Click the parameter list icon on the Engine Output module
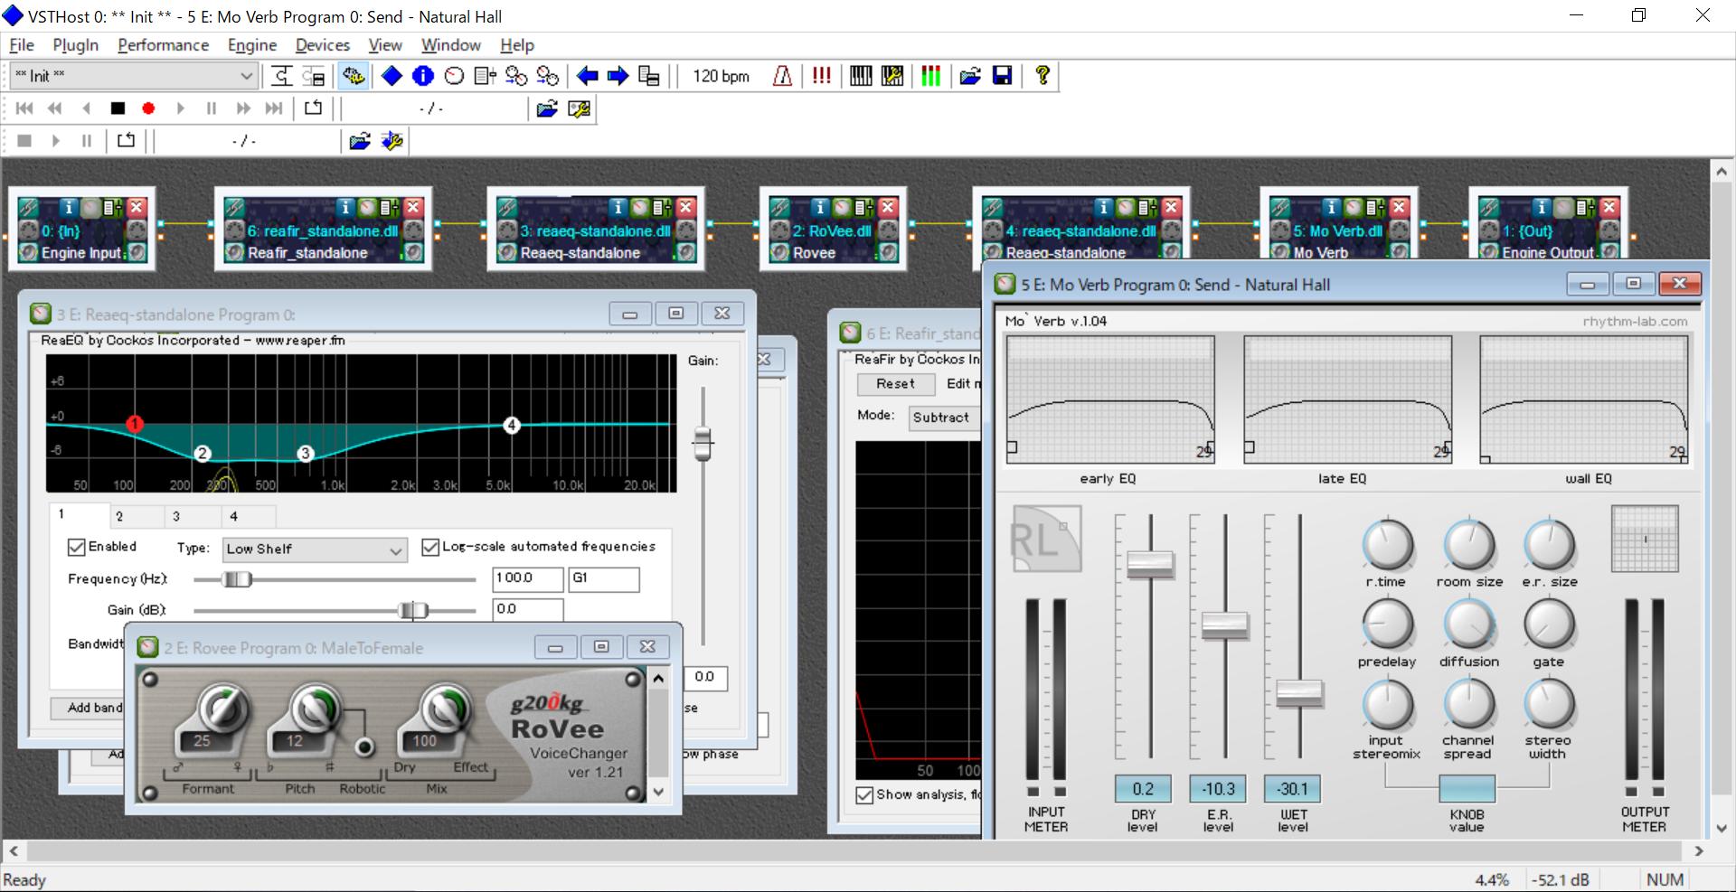The height and width of the screenshot is (892, 1736). click(x=1587, y=207)
